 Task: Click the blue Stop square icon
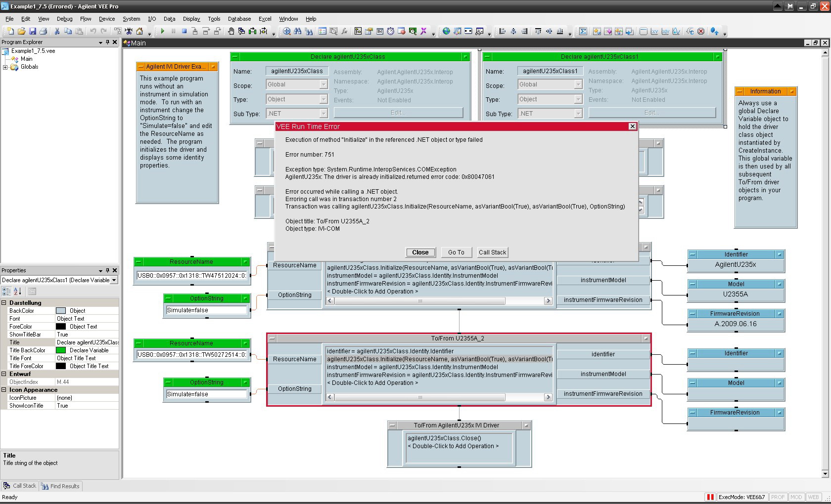click(184, 31)
